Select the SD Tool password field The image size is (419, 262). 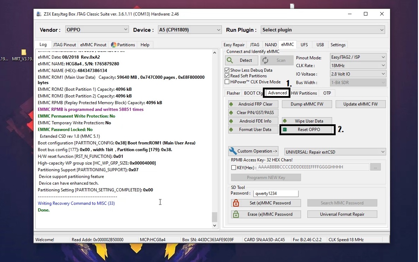(x=276, y=193)
